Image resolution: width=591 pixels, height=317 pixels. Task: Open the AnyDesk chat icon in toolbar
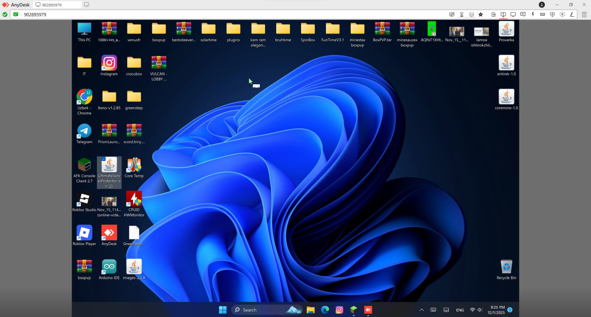pos(523,14)
